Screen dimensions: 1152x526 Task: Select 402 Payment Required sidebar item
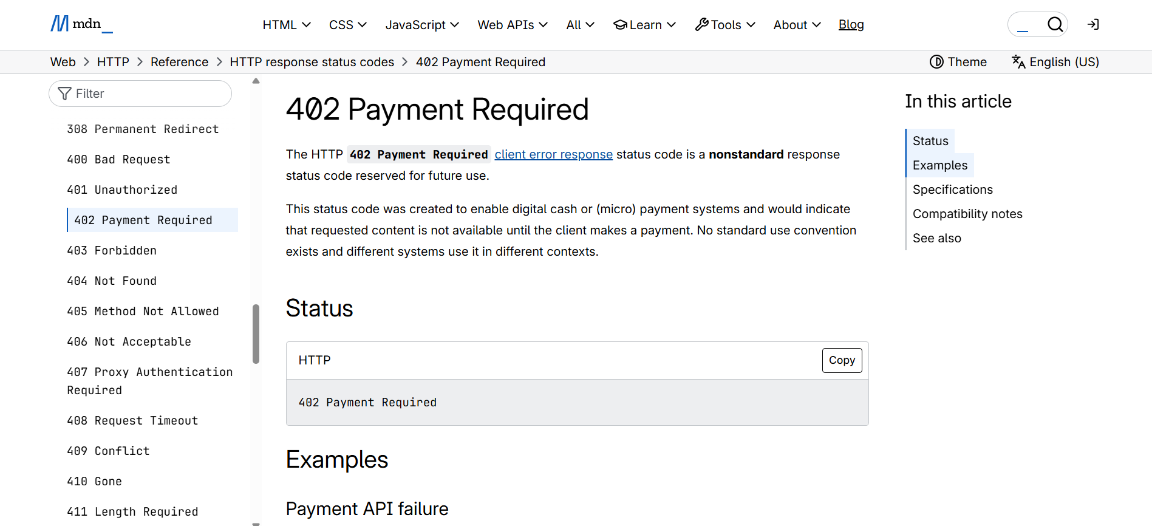(x=152, y=220)
